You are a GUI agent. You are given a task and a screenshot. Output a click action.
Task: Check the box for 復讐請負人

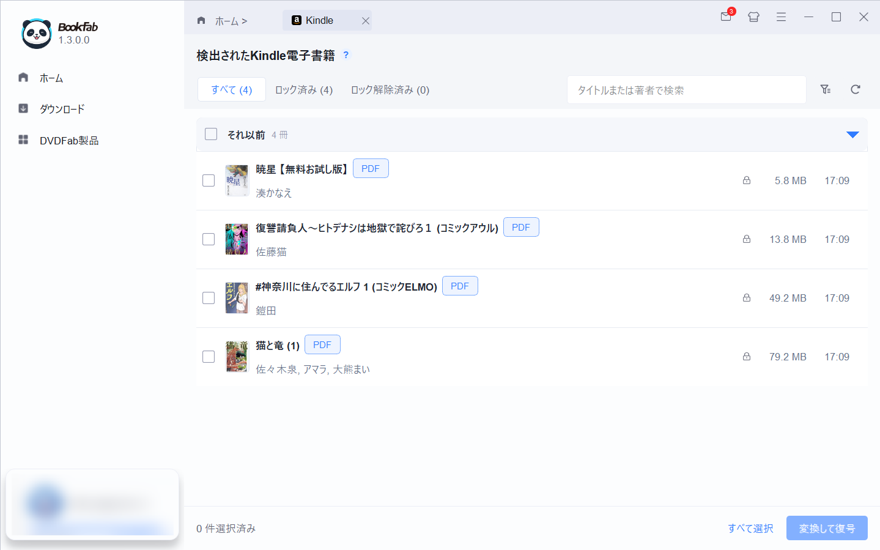coord(209,239)
